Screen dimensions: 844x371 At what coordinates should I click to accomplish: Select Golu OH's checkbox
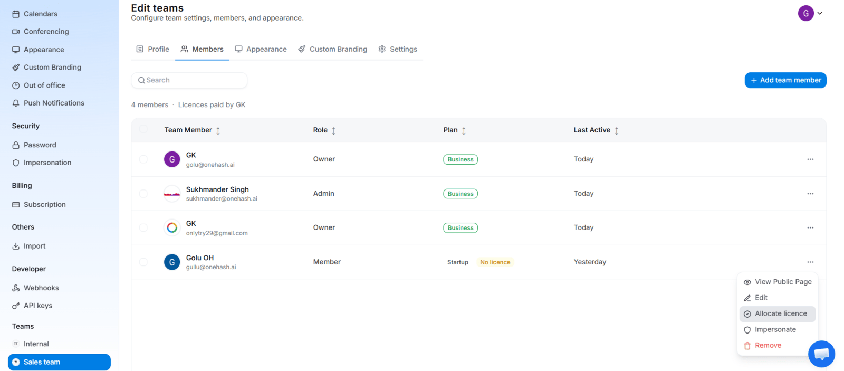click(x=143, y=262)
